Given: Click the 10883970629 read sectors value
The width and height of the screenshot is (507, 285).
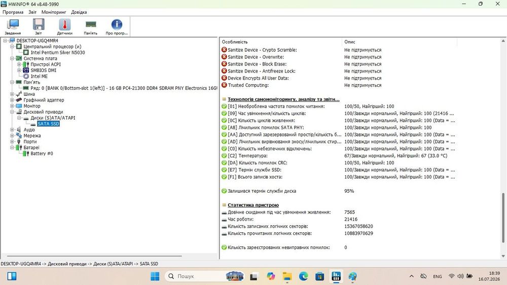Looking at the screenshot, I should pyautogui.click(x=358, y=233).
